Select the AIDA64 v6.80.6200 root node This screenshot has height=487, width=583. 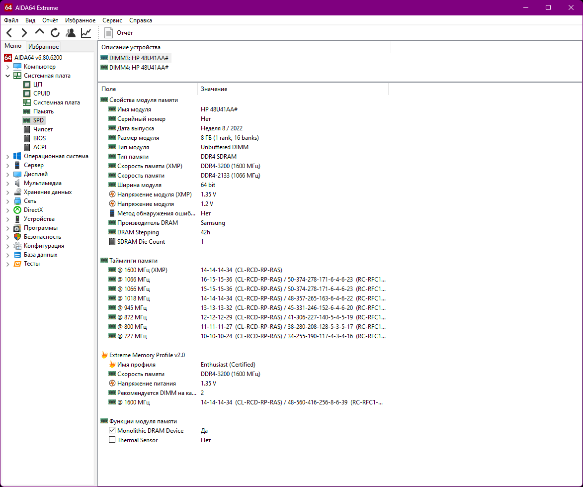point(38,58)
